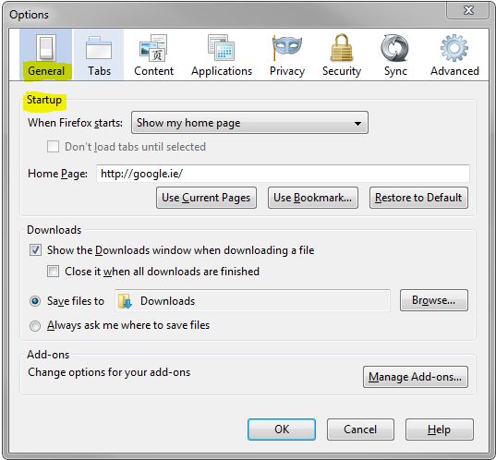Select Always ask me where to save files
496x460 pixels.
coord(35,325)
